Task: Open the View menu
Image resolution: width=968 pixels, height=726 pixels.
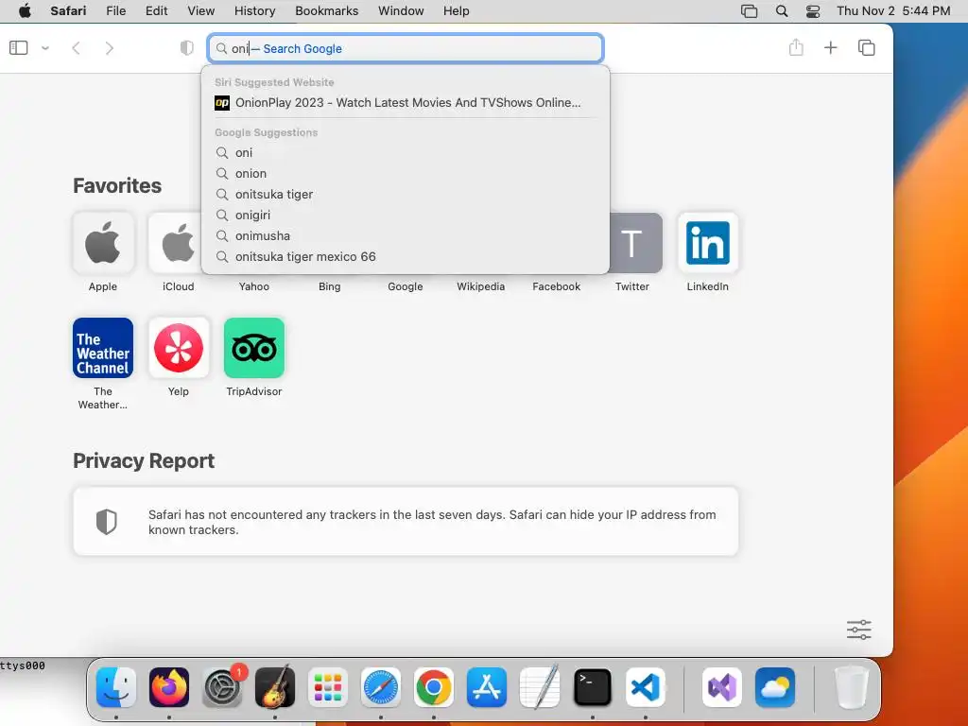Action: 200,11
